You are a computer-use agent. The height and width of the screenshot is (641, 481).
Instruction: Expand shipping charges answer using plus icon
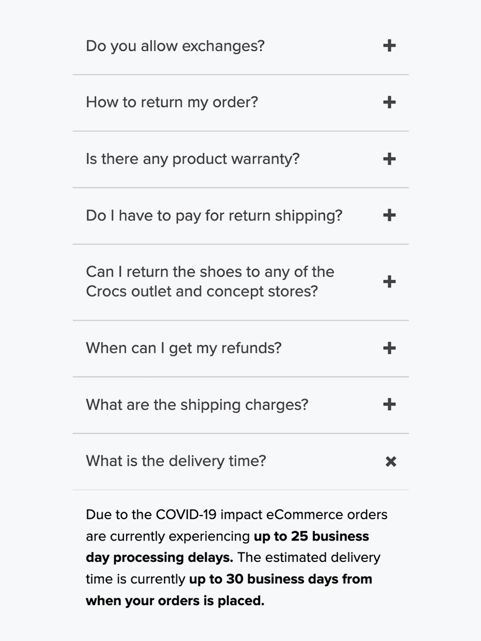pyautogui.click(x=390, y=404)
